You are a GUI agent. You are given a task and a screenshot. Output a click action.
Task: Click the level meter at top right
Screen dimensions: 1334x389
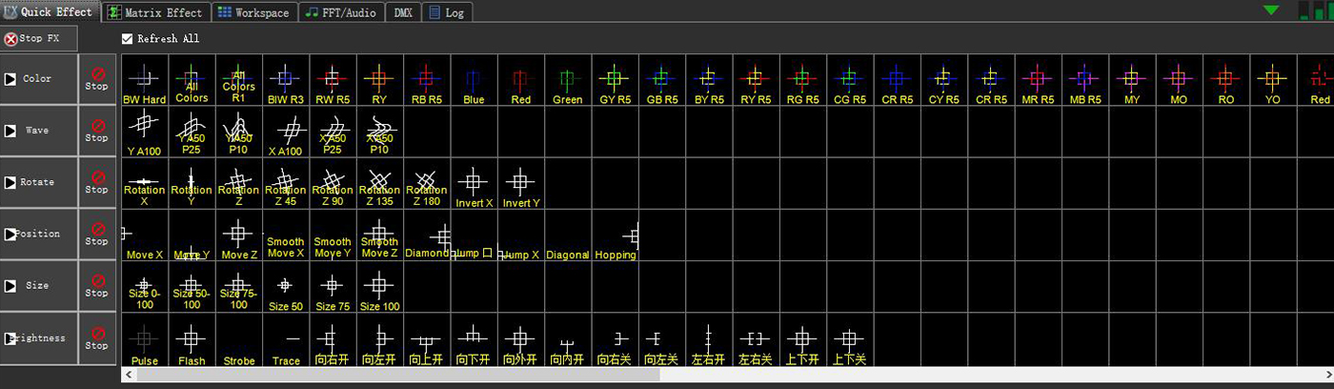[x=1315, y=10]
